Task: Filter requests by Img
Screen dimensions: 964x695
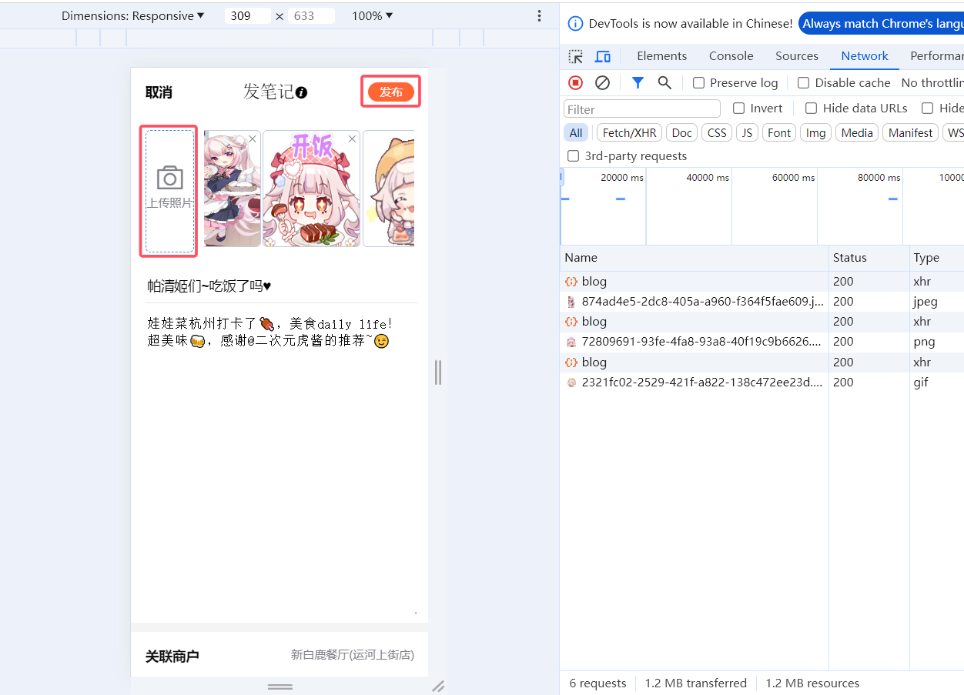Action: point(815,133)
